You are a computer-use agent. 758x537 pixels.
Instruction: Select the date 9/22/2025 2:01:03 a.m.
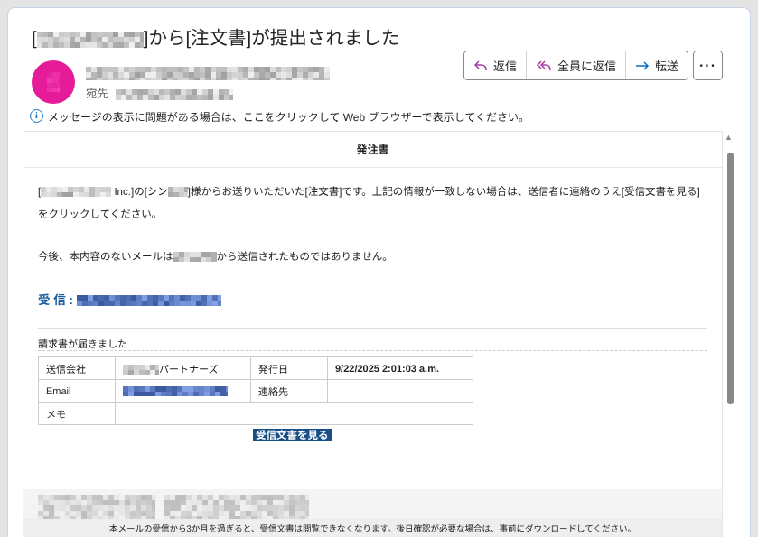pos(387,368)
